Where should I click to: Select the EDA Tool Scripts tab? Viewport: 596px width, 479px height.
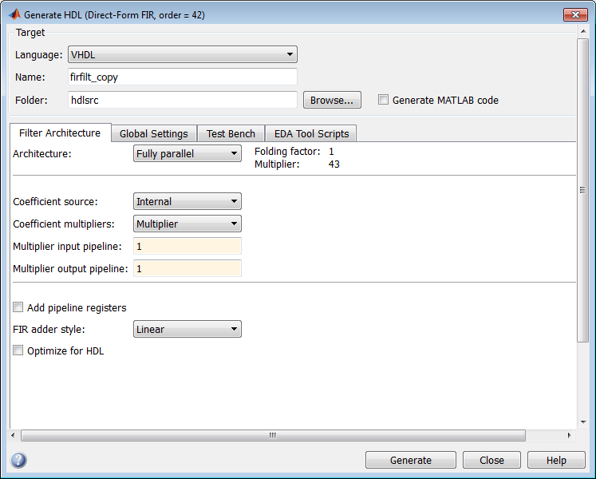[311, 133]
